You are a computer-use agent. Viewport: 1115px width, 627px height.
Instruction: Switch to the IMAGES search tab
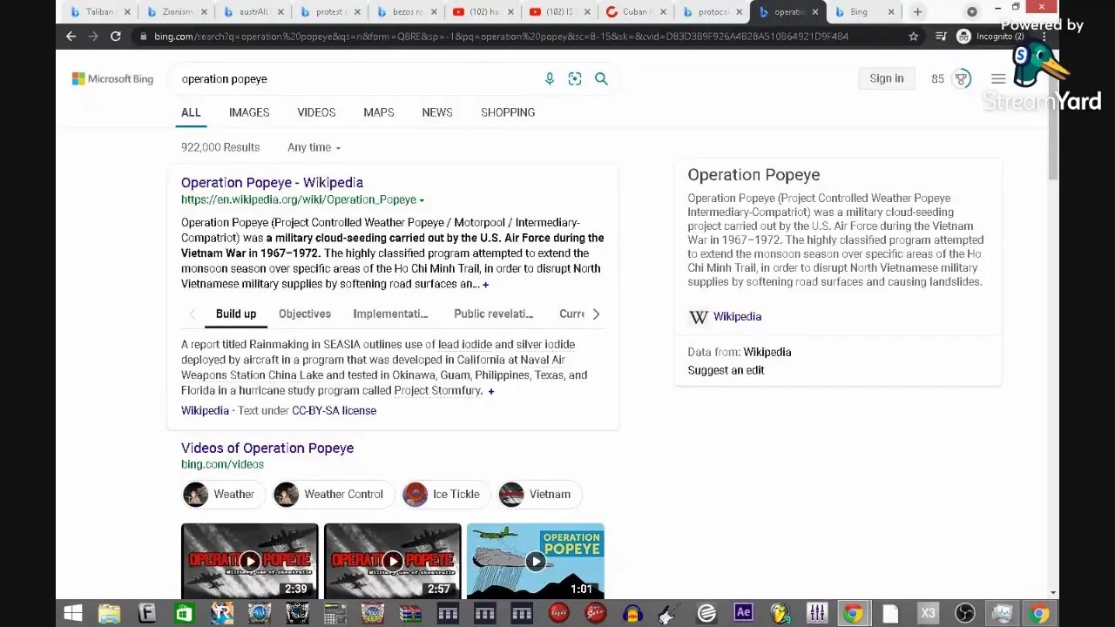[249, 112]
